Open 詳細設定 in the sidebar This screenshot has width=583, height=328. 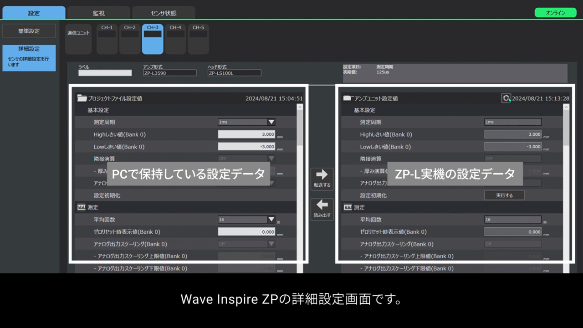tap(29, 58)
